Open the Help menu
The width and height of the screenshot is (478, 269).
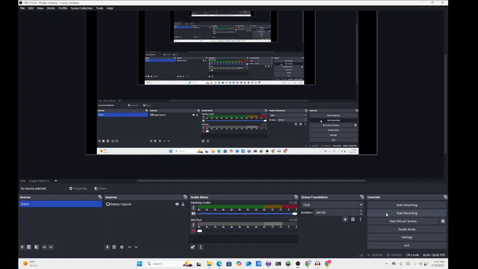coord(110,8)
